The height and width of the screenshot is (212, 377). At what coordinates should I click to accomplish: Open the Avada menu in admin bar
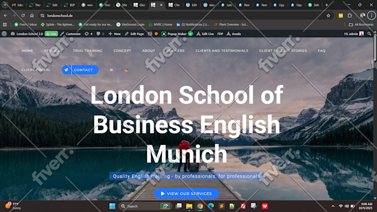(x=233, y=34)
